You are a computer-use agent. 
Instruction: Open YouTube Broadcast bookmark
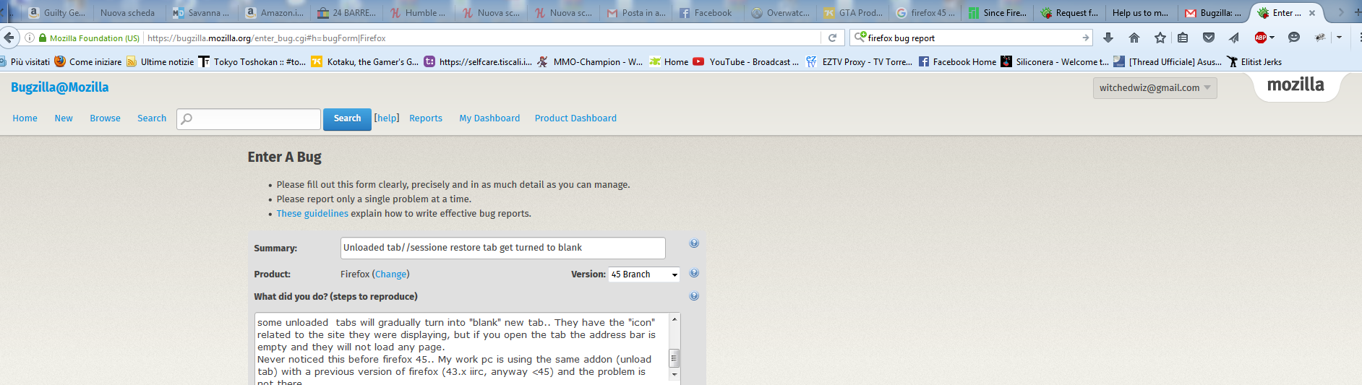point(746,62)
